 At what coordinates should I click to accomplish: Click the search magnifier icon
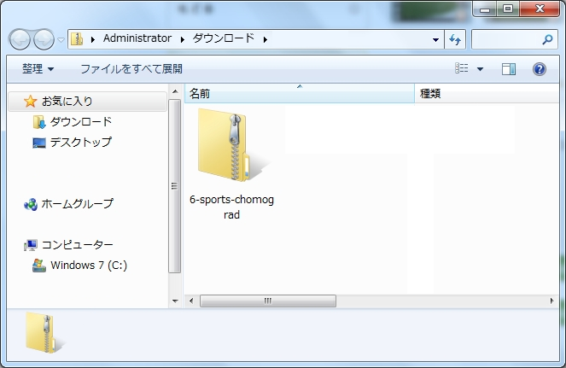click(x=547, y=39)
